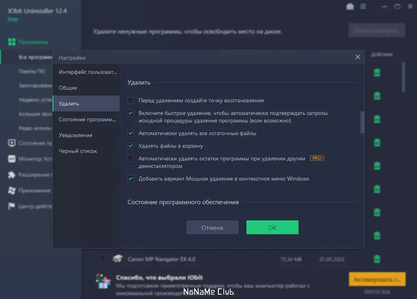Uncheck automatic removal of leftover files
417x299 pixels.
pos(131,133)
